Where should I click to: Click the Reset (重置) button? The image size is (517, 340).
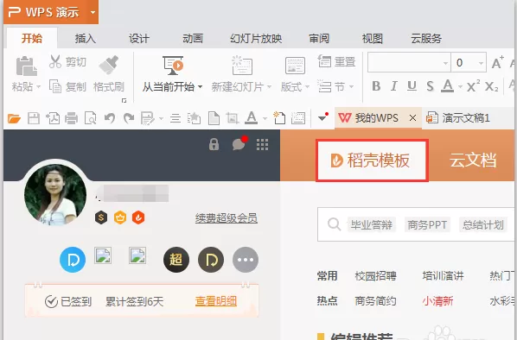[336, 61]
